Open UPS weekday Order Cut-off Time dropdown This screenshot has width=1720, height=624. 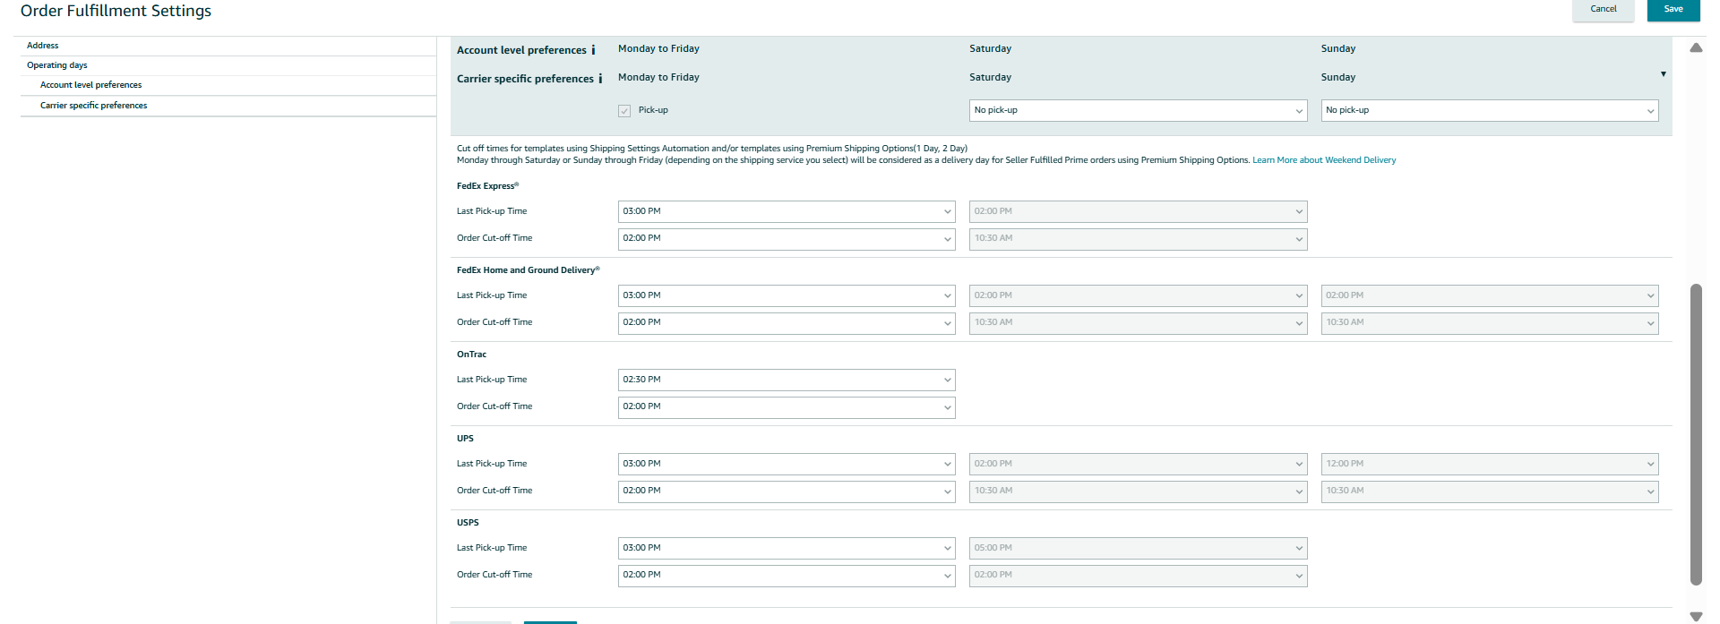point(787,492)
